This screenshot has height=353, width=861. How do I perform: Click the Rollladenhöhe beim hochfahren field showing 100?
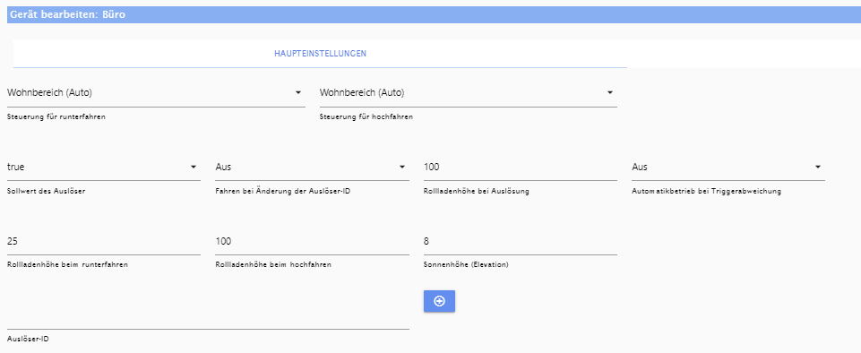pos(312,242)
